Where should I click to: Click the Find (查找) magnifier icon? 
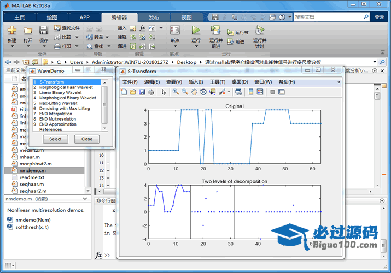[90, 46]
